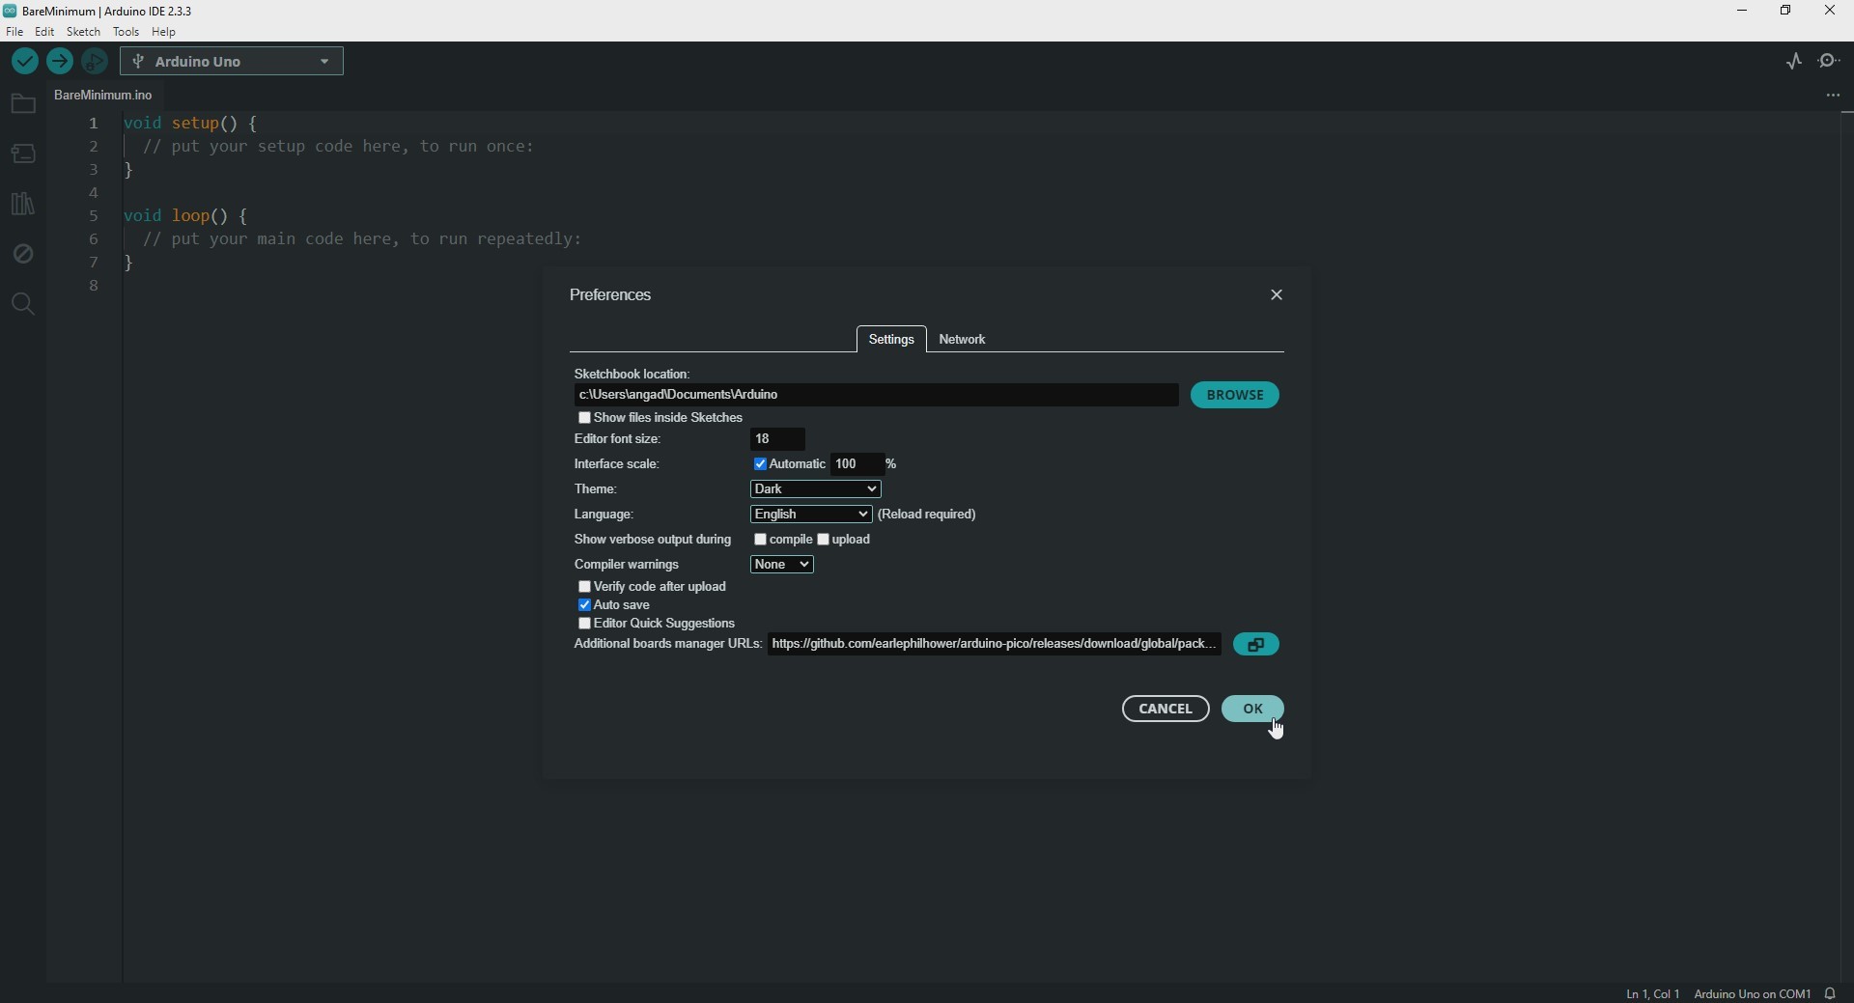Open the Library Manager sidebar panel
The height and width of the screenshot is (1003, 1854).
click(x=23, y=205)
